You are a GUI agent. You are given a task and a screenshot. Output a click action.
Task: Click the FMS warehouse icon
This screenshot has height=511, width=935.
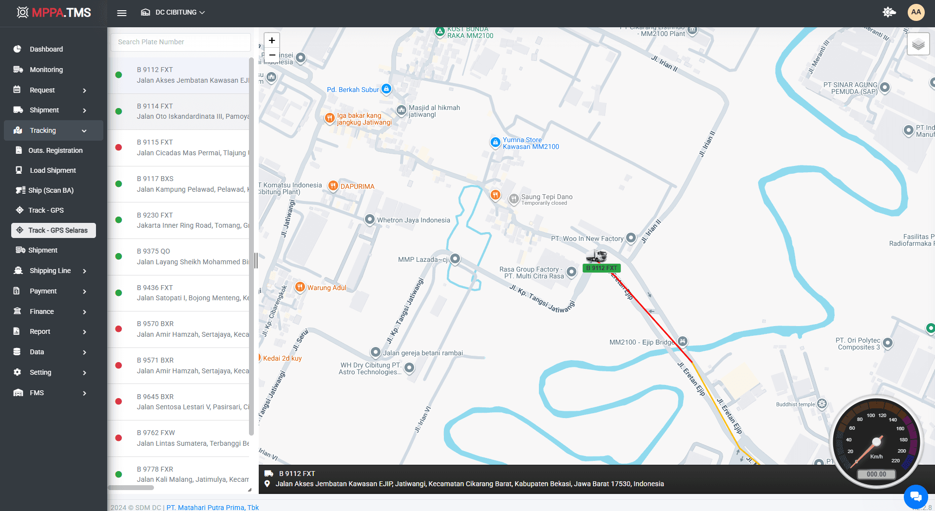18,393
